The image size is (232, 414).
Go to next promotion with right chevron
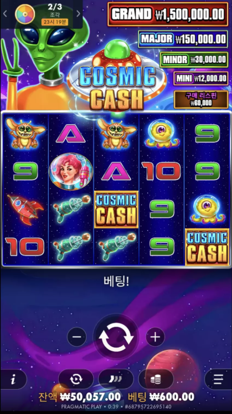click(78, 14)
